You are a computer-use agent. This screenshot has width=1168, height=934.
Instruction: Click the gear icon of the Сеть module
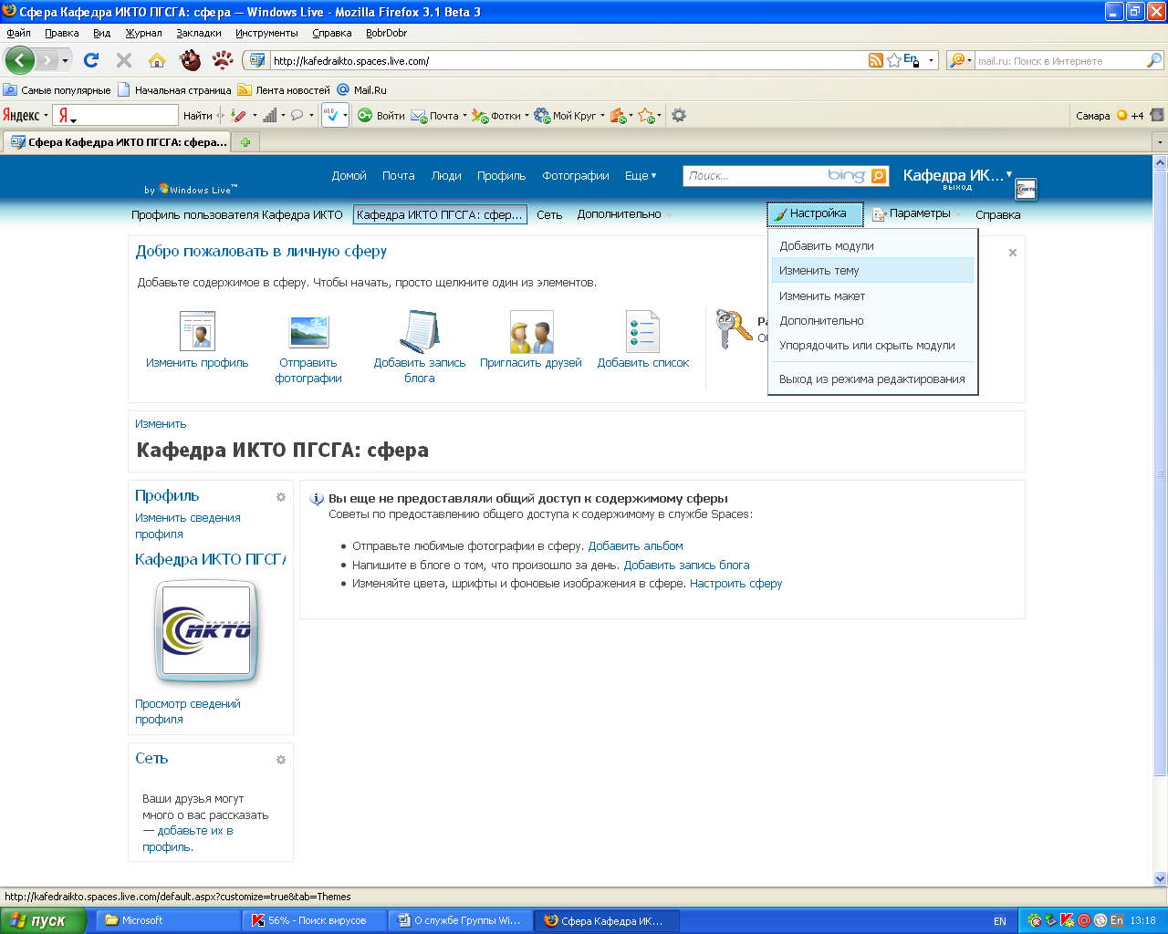[x=281, y=760]
